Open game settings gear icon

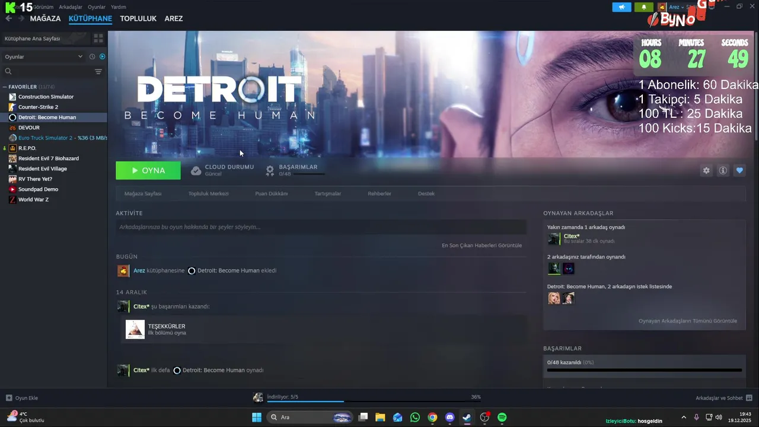[x=706, y=170]
